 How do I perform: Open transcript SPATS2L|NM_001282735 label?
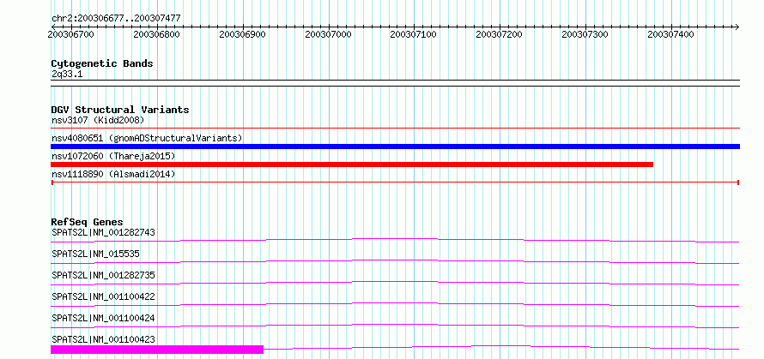tap(103, 275)
